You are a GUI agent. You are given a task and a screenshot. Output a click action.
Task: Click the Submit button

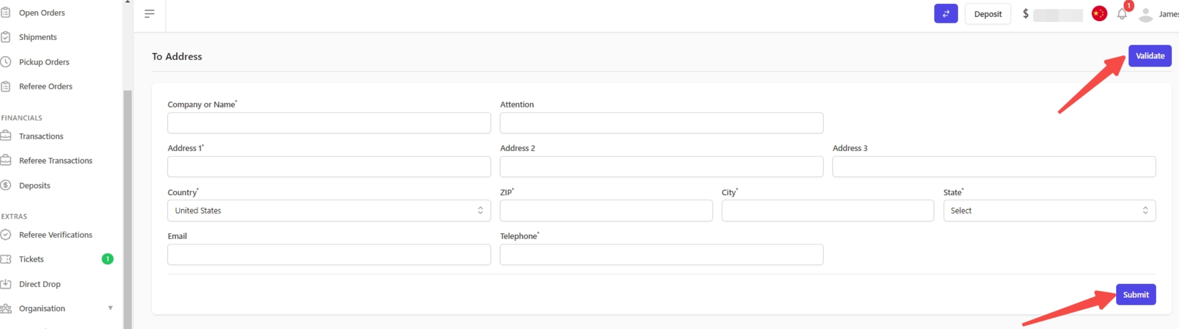point(1136,295)
